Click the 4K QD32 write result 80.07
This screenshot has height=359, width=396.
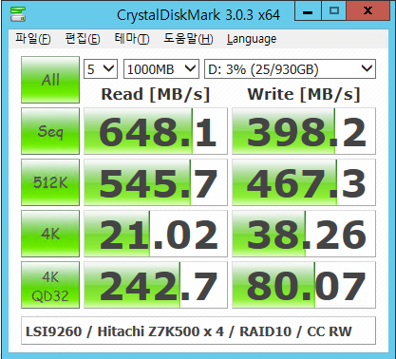(304, 285)
